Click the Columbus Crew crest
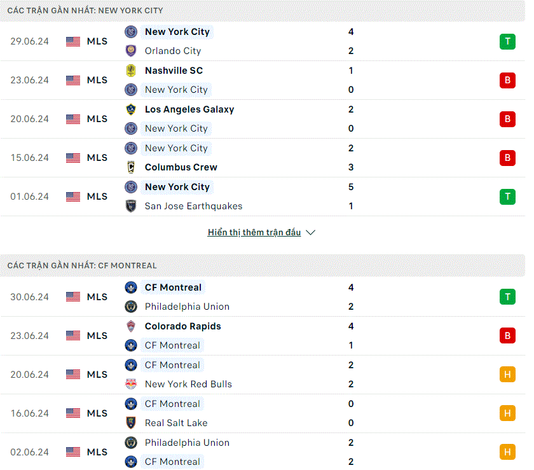Viewport: 534px width, 470px height. (x=131, y=167)
